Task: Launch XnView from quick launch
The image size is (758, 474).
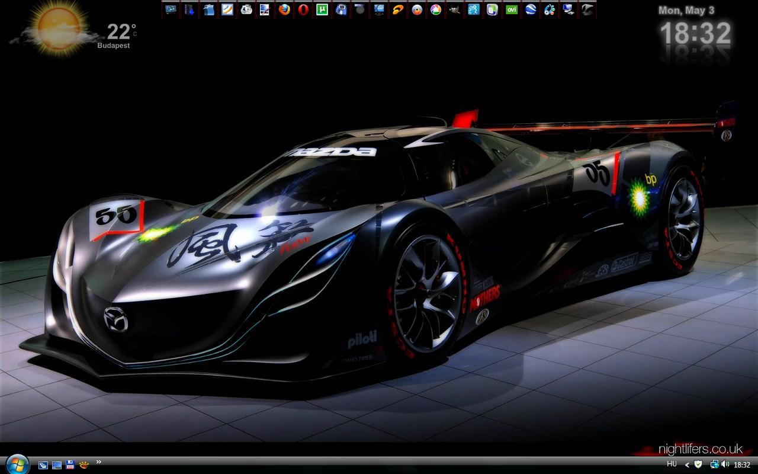Action: point(84,465)
